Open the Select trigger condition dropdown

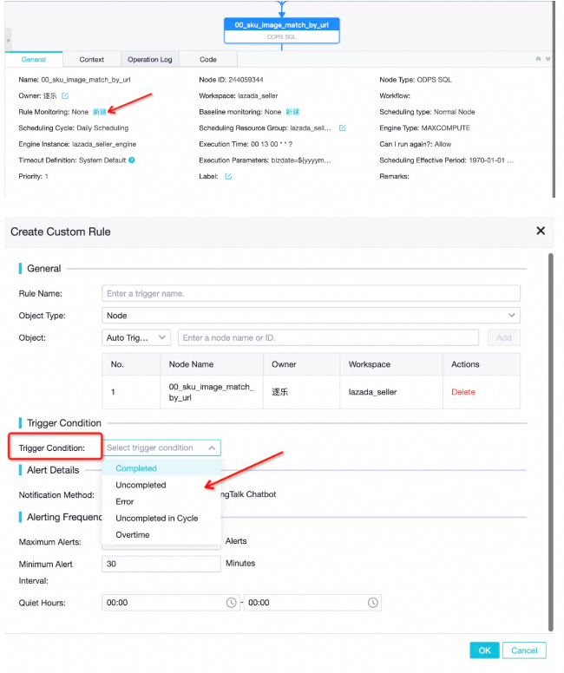click(161, 448)
